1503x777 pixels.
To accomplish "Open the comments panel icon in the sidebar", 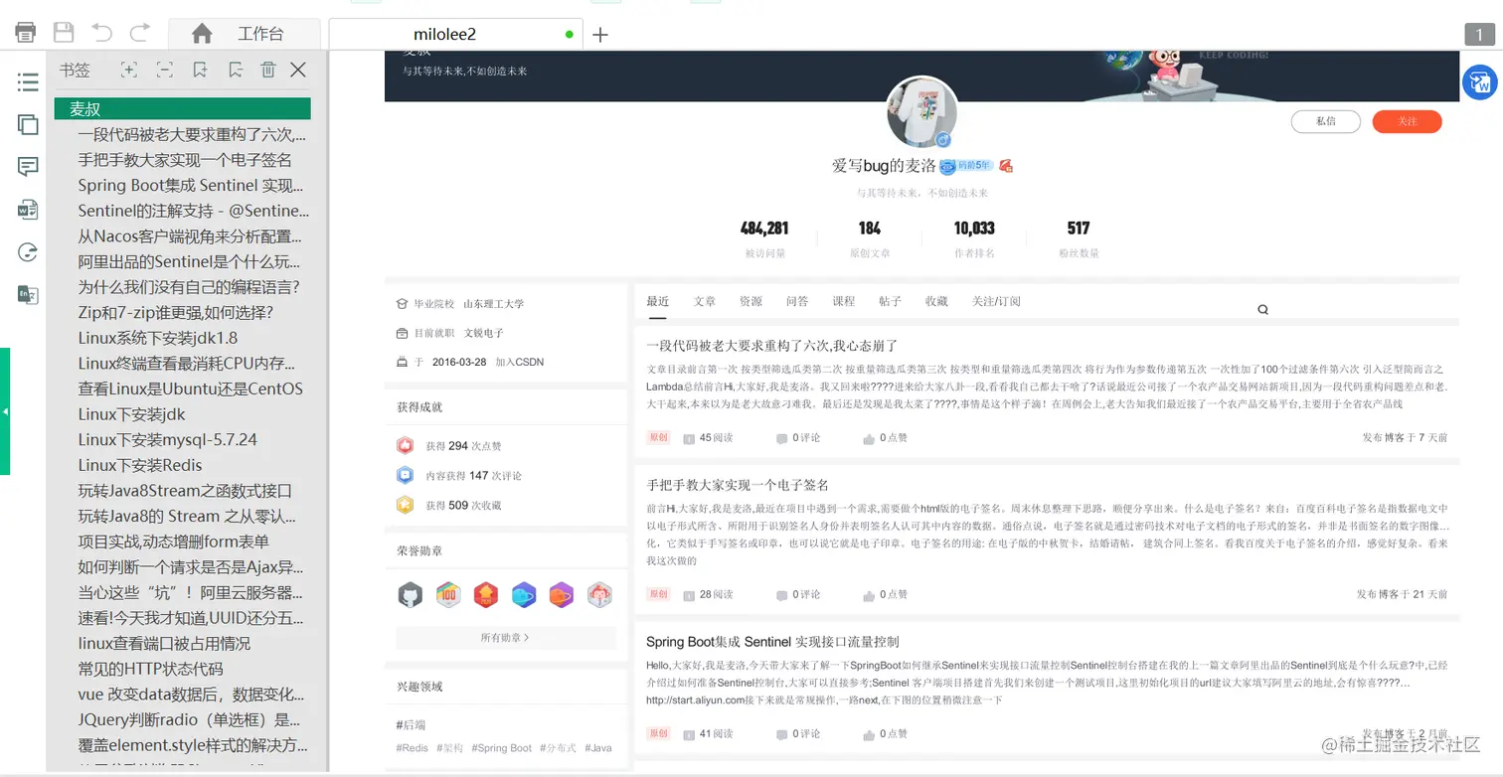I will tap(28, 167).
